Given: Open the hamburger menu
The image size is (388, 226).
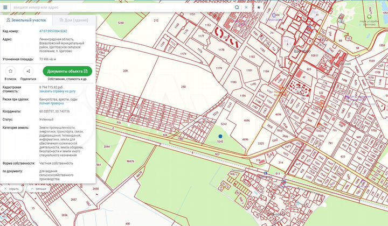Looking at the screenshot, I should 5,8.
